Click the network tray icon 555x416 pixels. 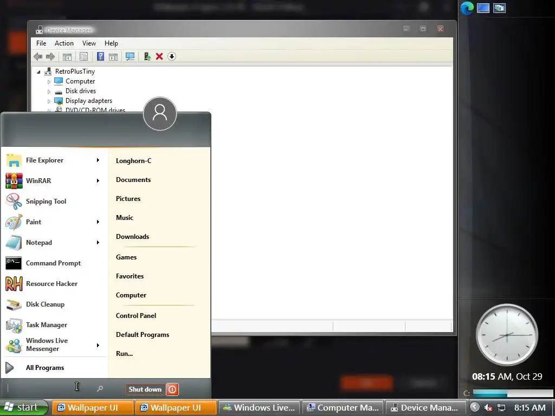501,407
